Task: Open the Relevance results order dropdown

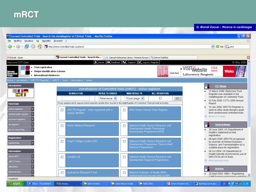Action: pos(108,98)
